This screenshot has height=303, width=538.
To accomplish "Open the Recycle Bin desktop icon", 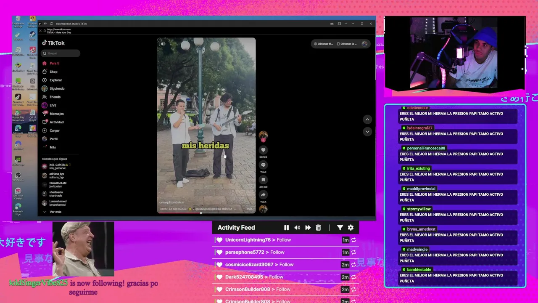I will click(x=18, y=21).
